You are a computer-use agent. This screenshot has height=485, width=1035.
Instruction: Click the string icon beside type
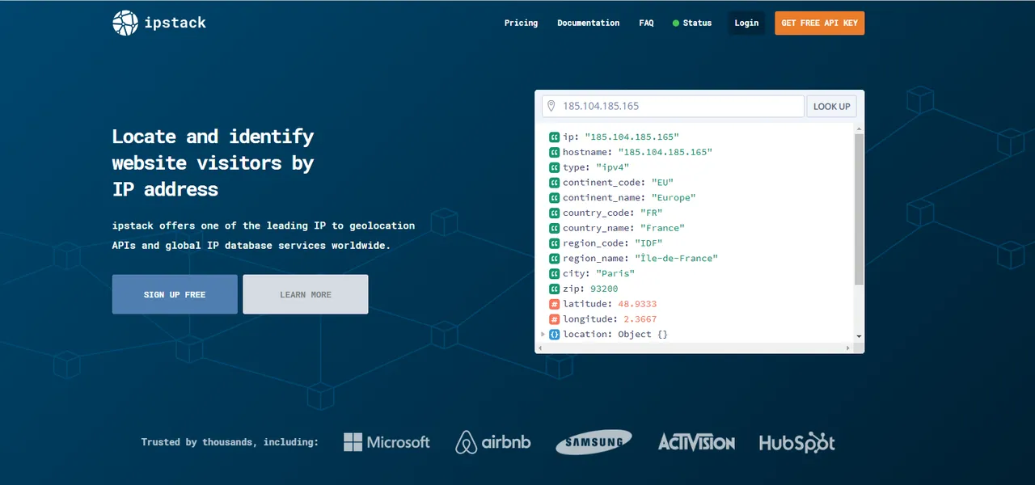554,167
